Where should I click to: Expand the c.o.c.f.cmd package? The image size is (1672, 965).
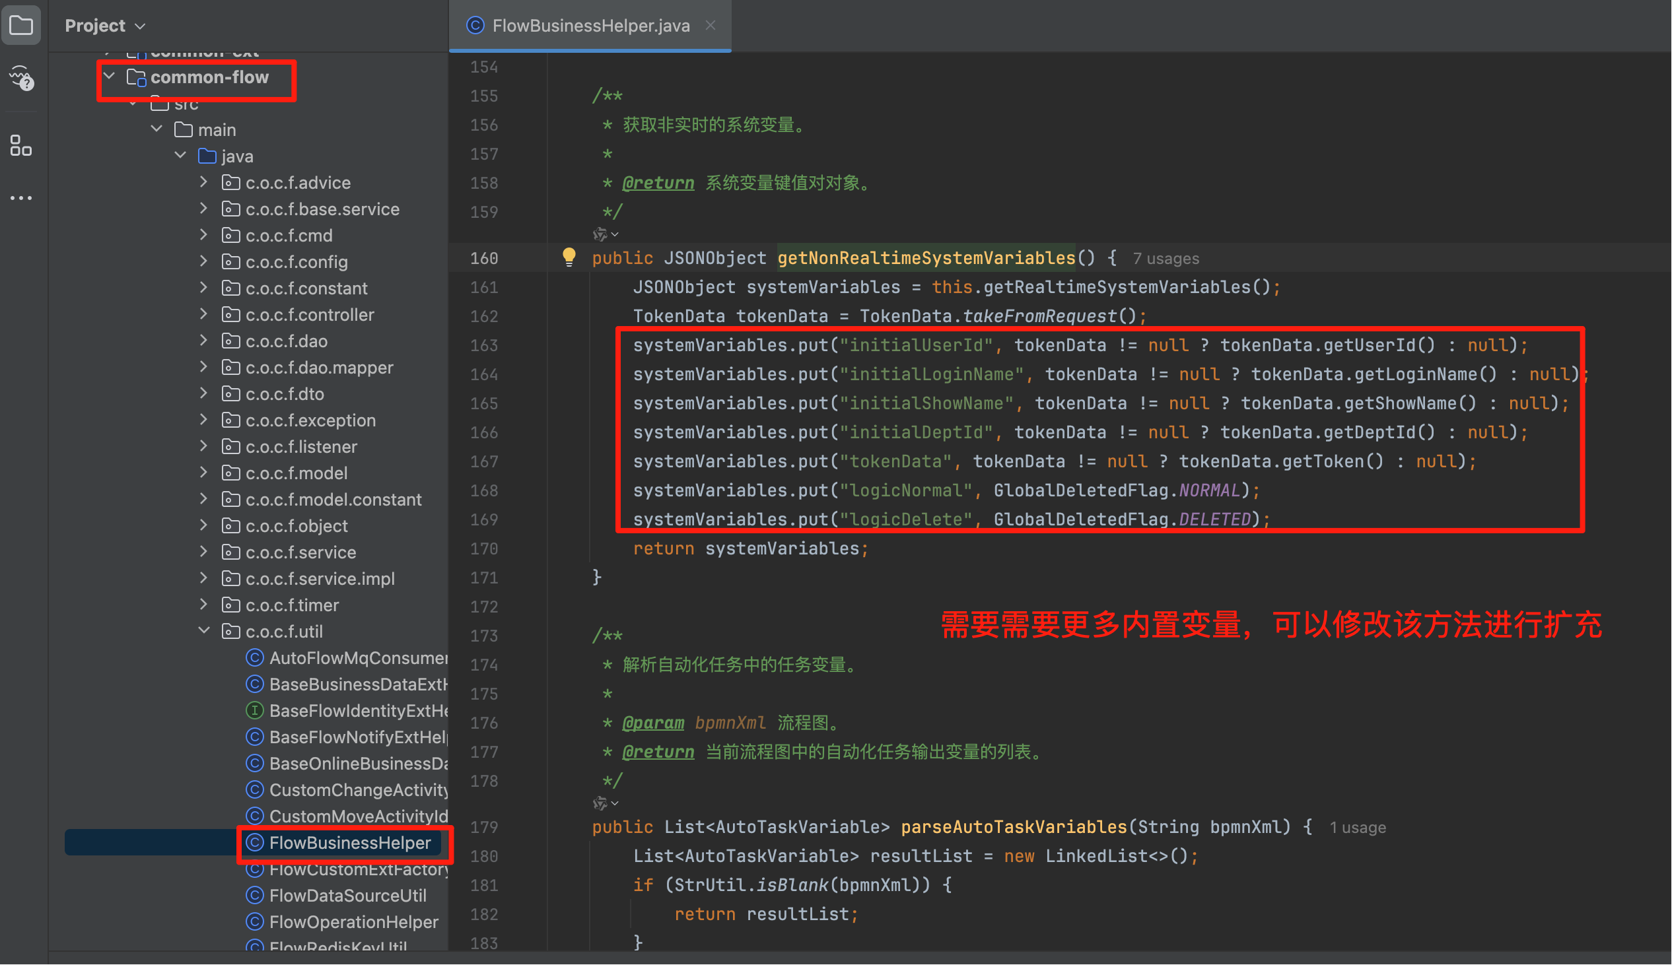pyautogui.click(x=204, y=234)
